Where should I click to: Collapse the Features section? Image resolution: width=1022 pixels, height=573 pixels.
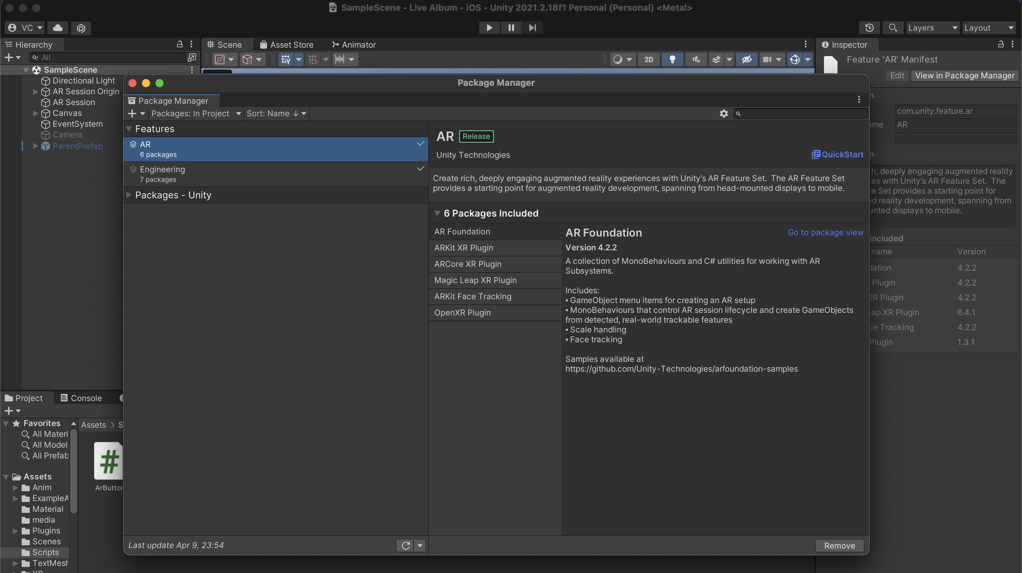129,129
